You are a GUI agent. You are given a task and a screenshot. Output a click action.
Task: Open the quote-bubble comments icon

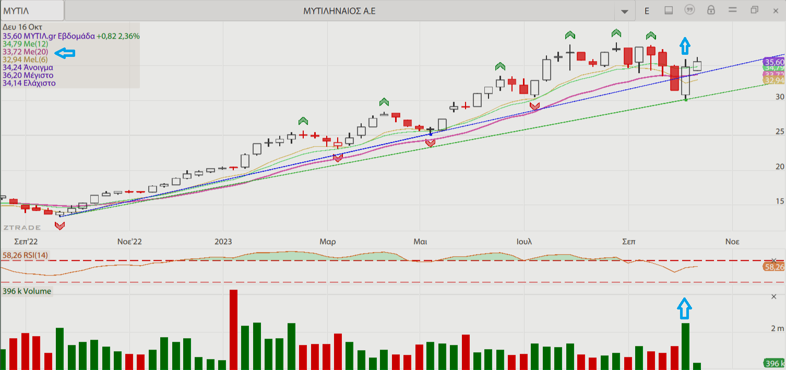689,10
